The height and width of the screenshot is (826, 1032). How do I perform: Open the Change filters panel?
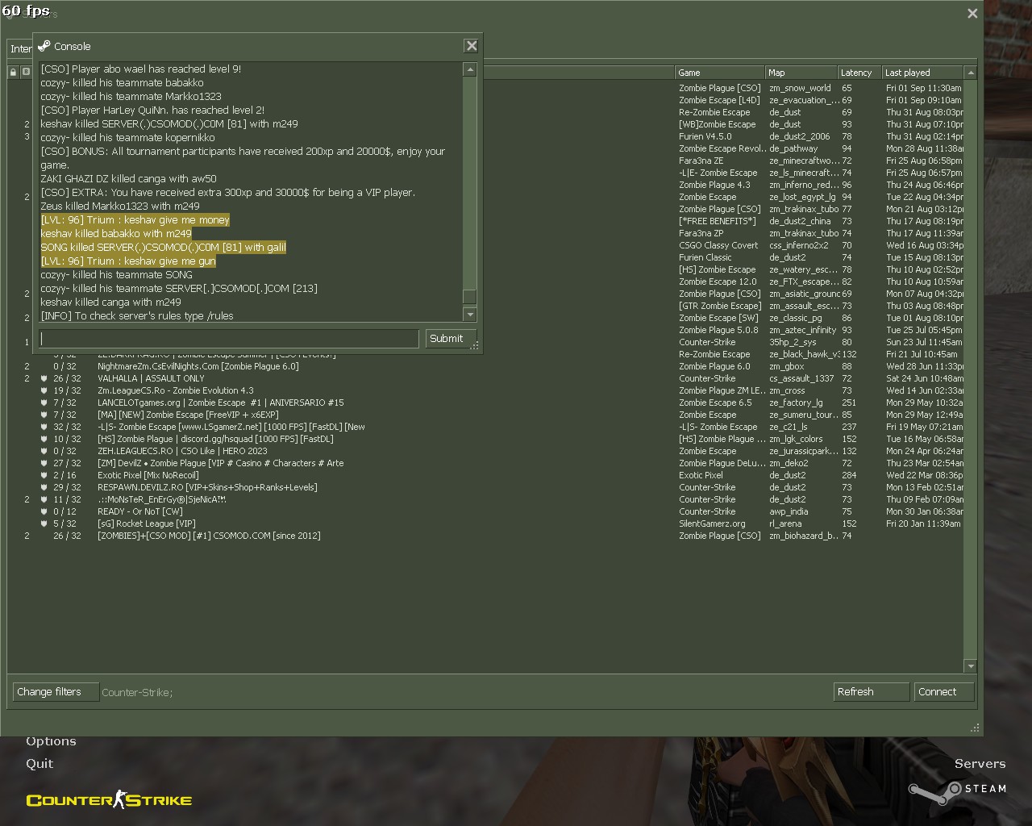click(x=56, y=692)
